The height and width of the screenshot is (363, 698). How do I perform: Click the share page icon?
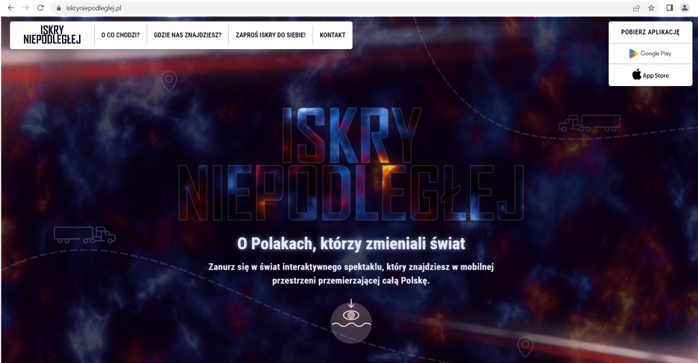[637, 8]
